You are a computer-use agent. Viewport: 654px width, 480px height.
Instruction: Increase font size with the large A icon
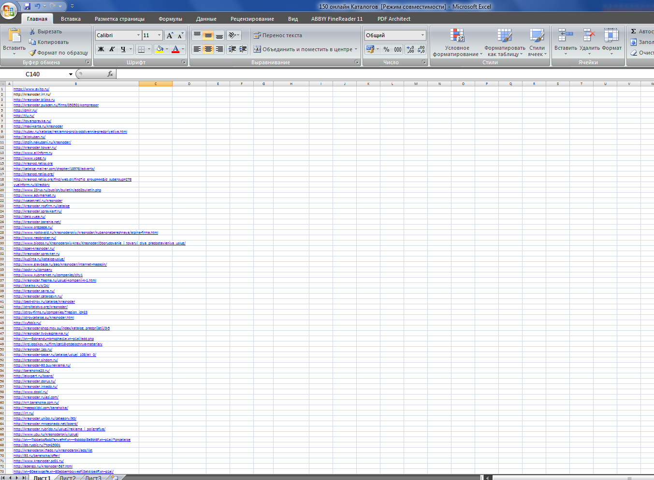tap(170, 35)
